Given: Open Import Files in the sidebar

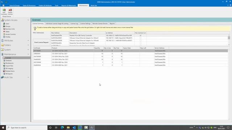Looking at the screenshot, I should (9, 66).
